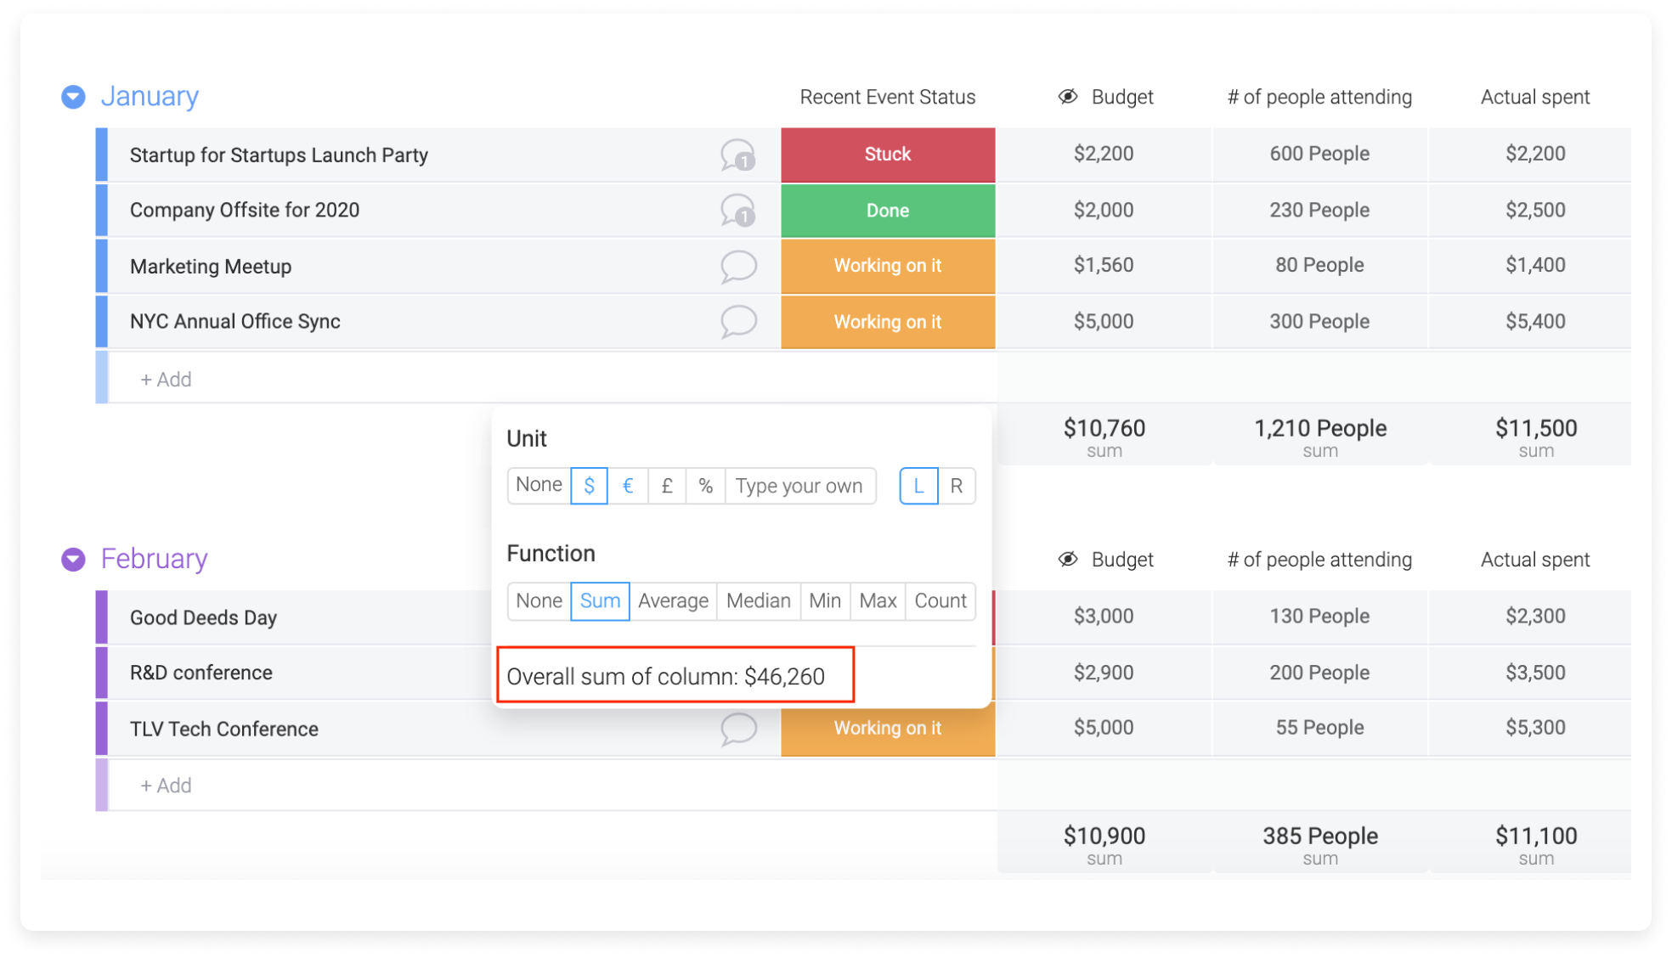The image size is (1672, 958).
Task: Open updates bubble for NYC Annual Office Sync
Action: coord(738,322)
